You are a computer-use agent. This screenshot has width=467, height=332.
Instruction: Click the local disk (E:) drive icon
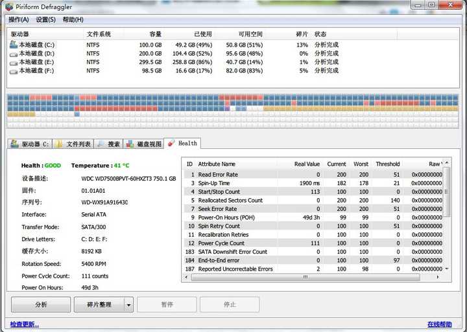click(x=14, y=62)
